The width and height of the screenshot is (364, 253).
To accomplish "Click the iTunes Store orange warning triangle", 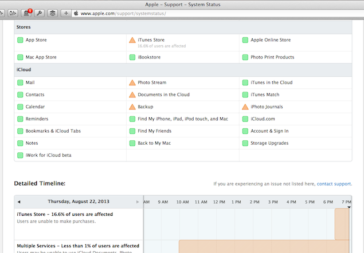I will (132, 40).
